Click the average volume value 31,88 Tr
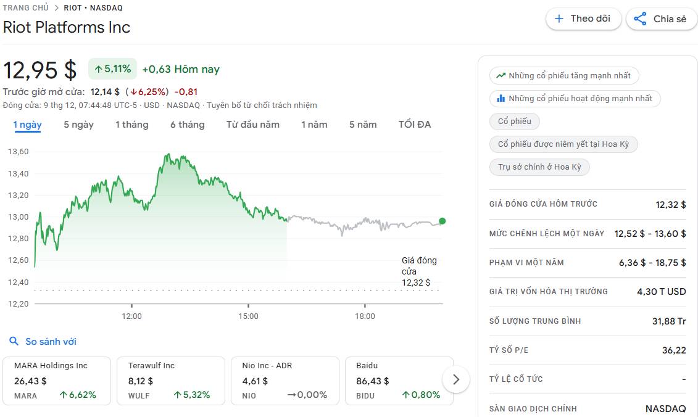 pos(669,321)
